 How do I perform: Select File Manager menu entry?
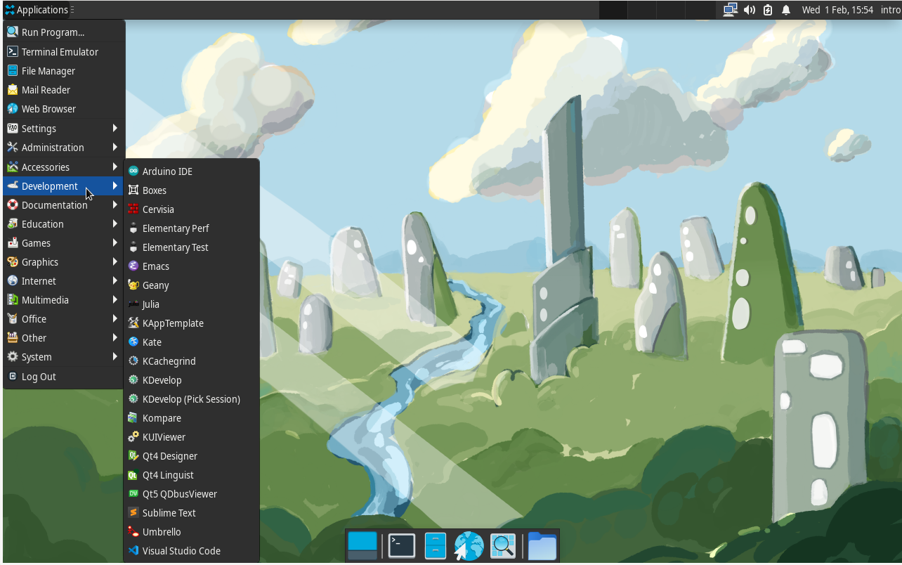[64, 71]
